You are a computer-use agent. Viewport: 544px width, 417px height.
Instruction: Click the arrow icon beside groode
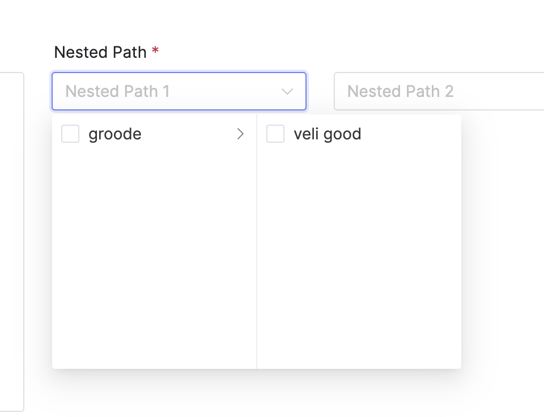(240, 134)
